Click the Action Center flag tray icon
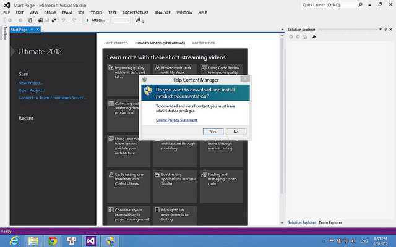This screenshot has width=396, height=247. click(x=331, y=241)
